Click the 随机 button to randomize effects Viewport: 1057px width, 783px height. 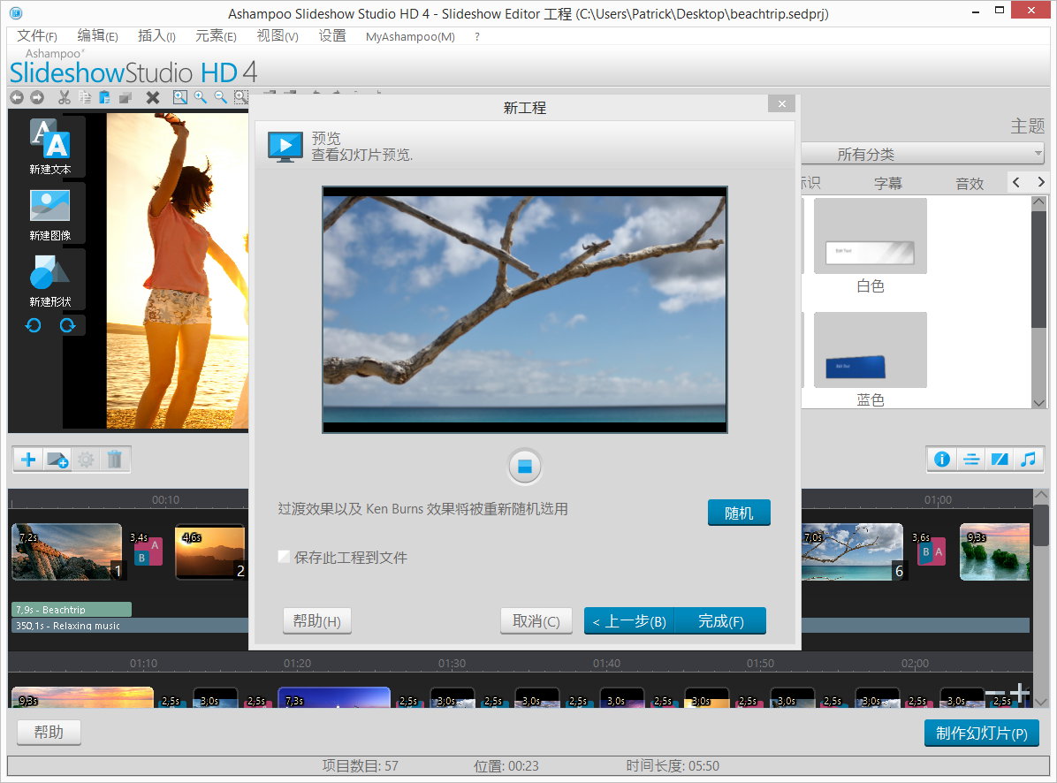pos(739,513)
